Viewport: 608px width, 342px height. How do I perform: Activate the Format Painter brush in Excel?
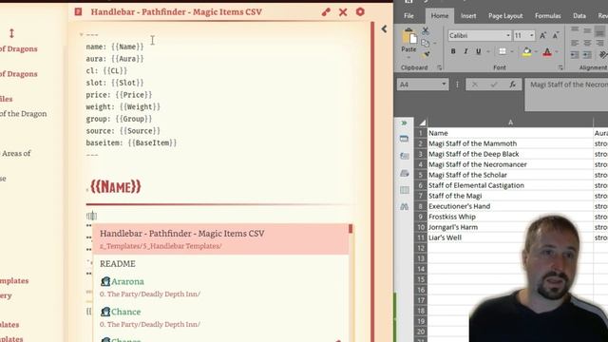pyautogui.click(x=426, y=54)
